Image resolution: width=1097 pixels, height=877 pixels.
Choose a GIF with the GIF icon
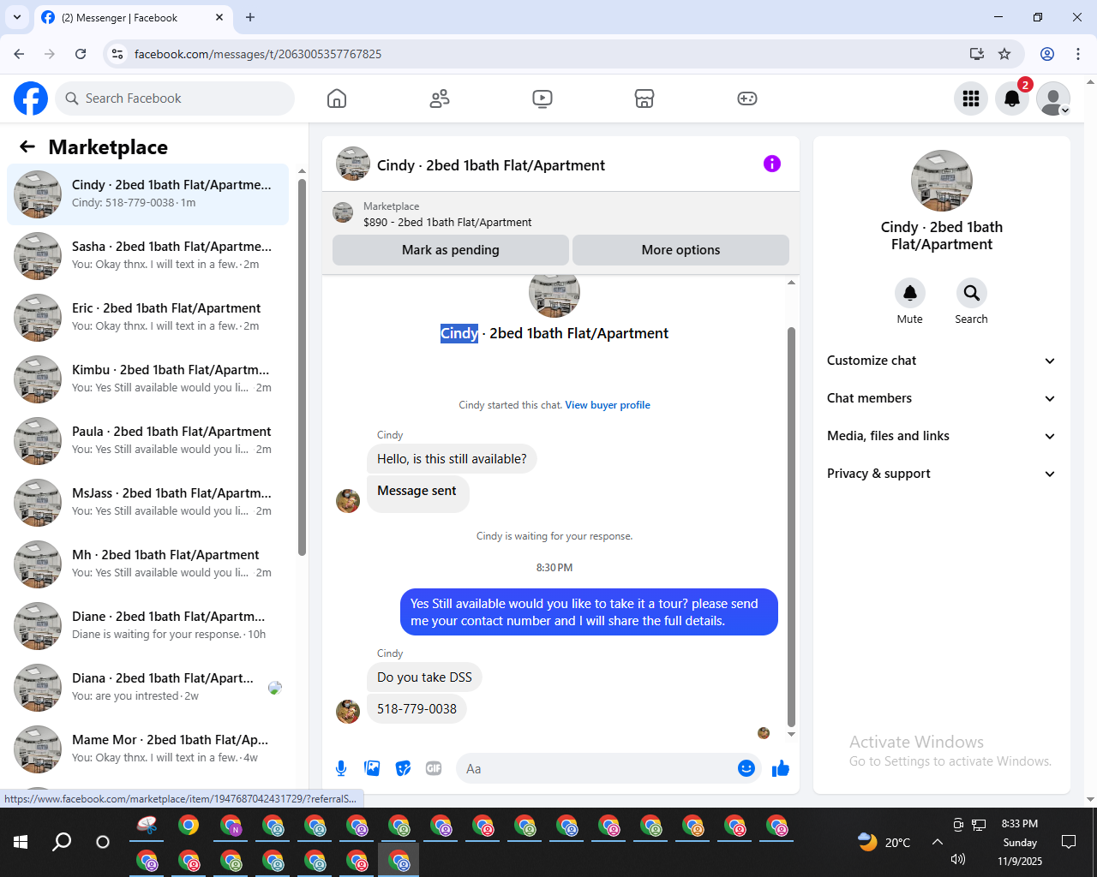click(434, 768)
